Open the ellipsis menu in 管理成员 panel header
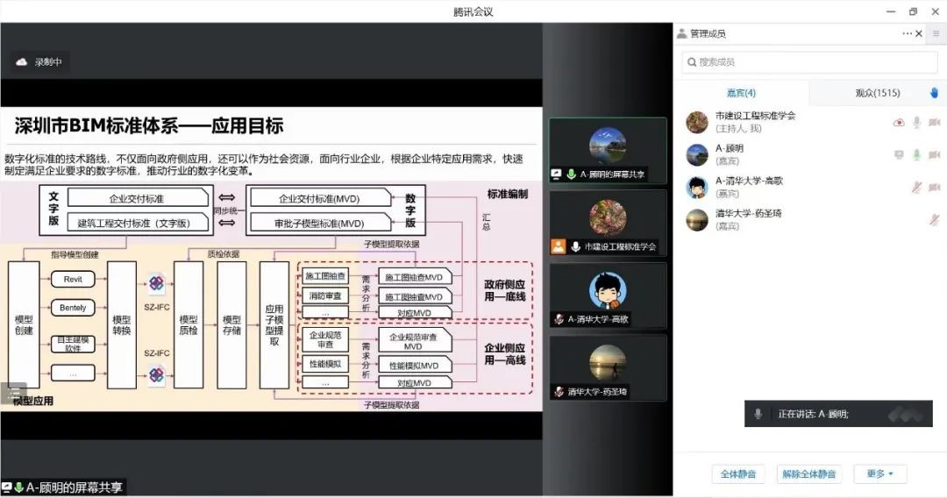 click(x=907, y=34)
